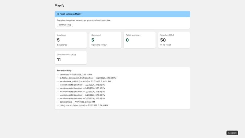Image resolution: width=245 pixels, height=138 pixels.
Task: Select the billing.synced (Subscription) entry
Action: point(84,105)
